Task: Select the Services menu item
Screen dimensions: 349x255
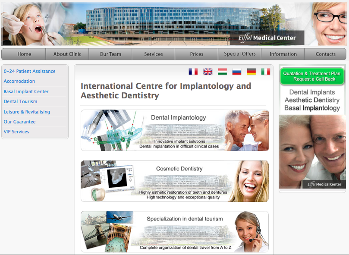Action: point(153,54)
